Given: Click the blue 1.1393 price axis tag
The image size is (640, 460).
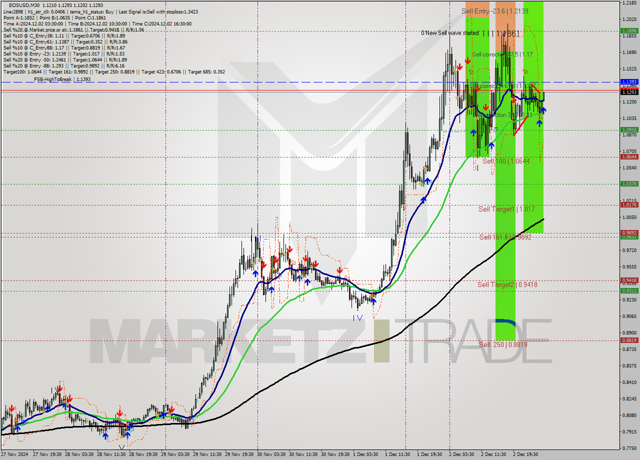Looking at the screenshot, I should pos(629,81).
